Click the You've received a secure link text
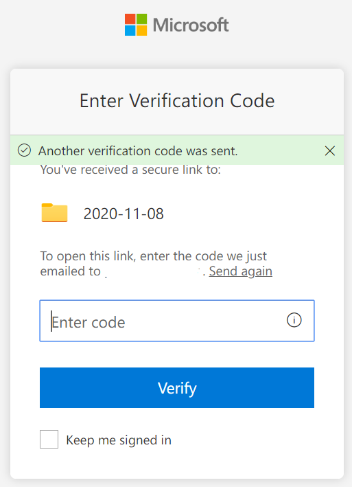The width and height of the screenshot is (352, 487). pos(130,170)
